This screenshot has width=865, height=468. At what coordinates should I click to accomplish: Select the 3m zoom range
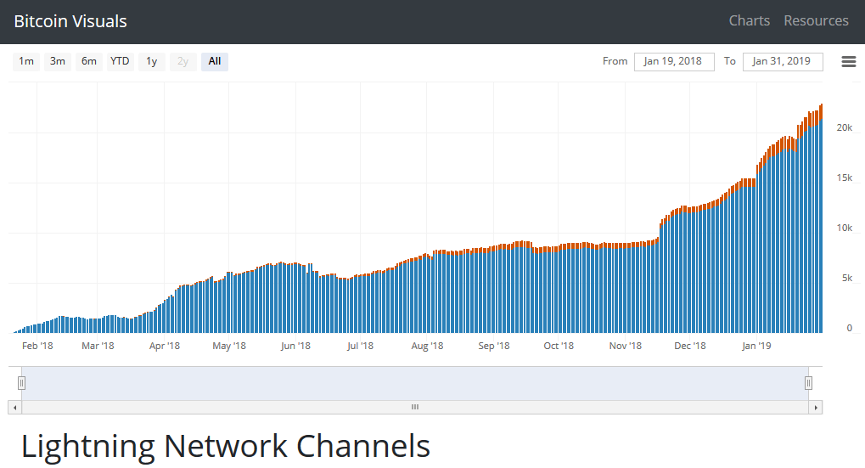(58, 61)
